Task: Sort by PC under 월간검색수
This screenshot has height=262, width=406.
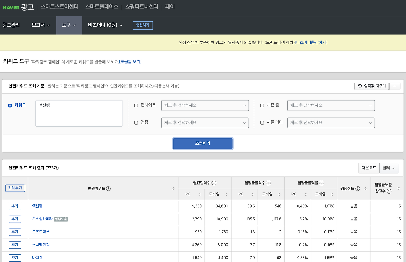Action: click(200, 194)
